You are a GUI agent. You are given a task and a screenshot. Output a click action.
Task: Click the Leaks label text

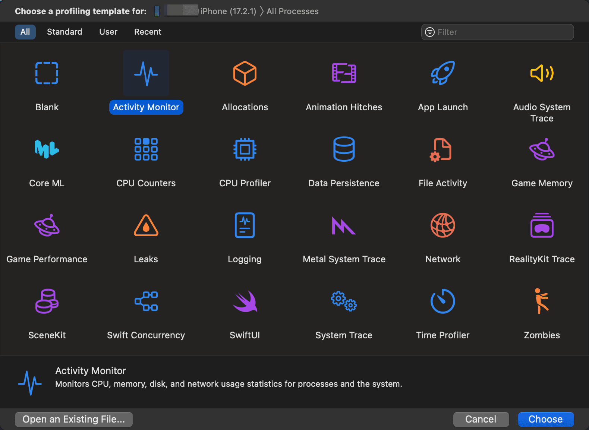tap(146, 259)
